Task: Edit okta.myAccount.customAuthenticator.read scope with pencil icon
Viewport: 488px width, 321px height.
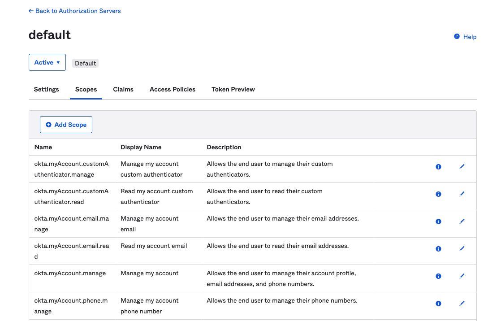Action: click(462, 194)
